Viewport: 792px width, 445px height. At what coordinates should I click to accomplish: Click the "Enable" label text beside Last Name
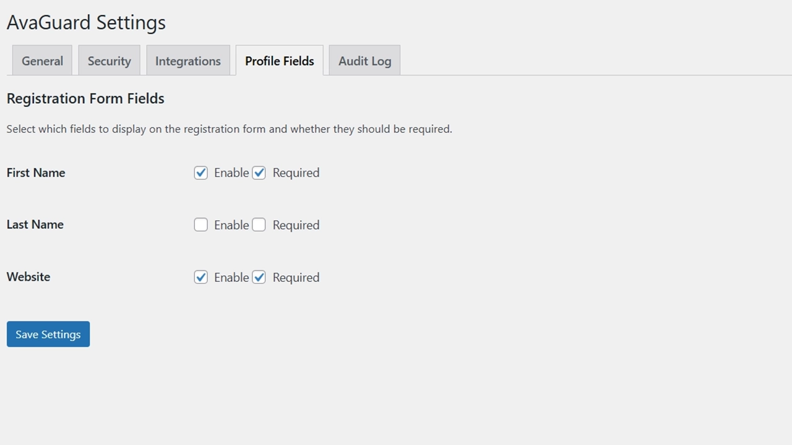click(231, 226)
